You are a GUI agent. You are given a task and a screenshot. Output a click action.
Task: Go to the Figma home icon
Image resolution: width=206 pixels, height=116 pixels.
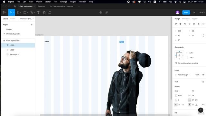coord(15,6)
